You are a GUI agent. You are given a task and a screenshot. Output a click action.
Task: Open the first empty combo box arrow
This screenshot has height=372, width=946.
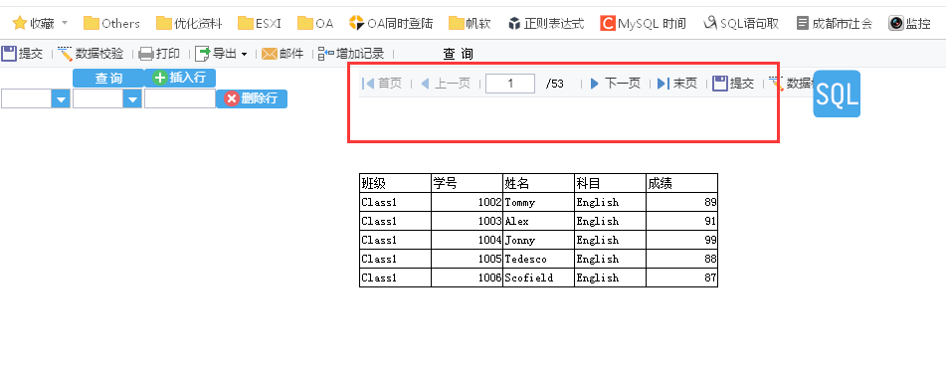61,98
